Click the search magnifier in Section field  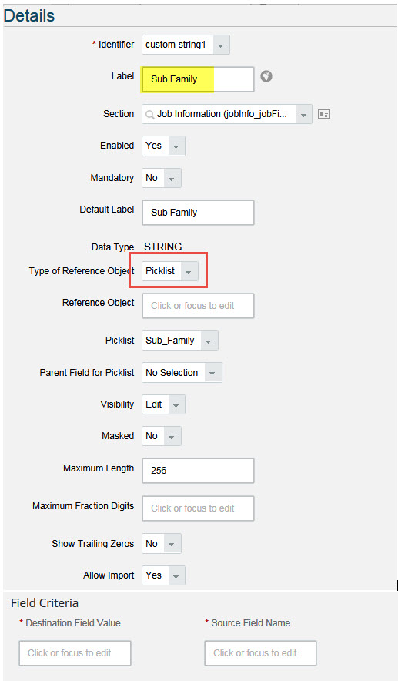[150, 115]
